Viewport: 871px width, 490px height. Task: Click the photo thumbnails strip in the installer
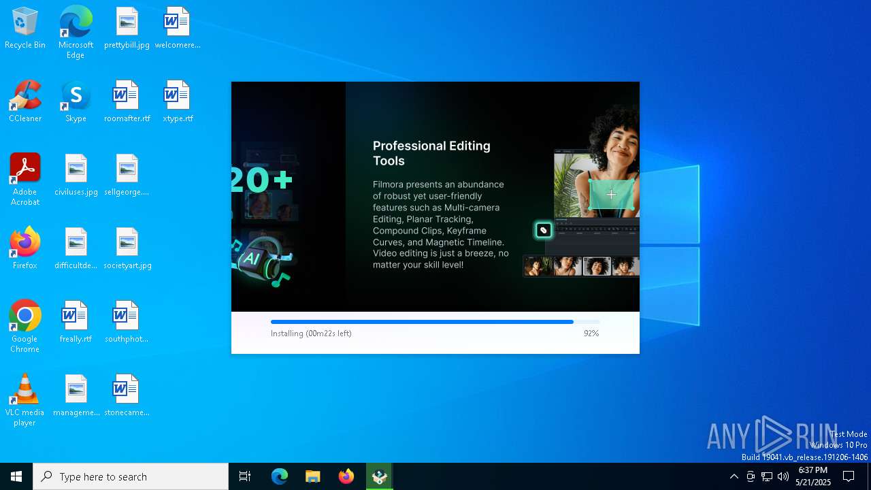(581, 266)
